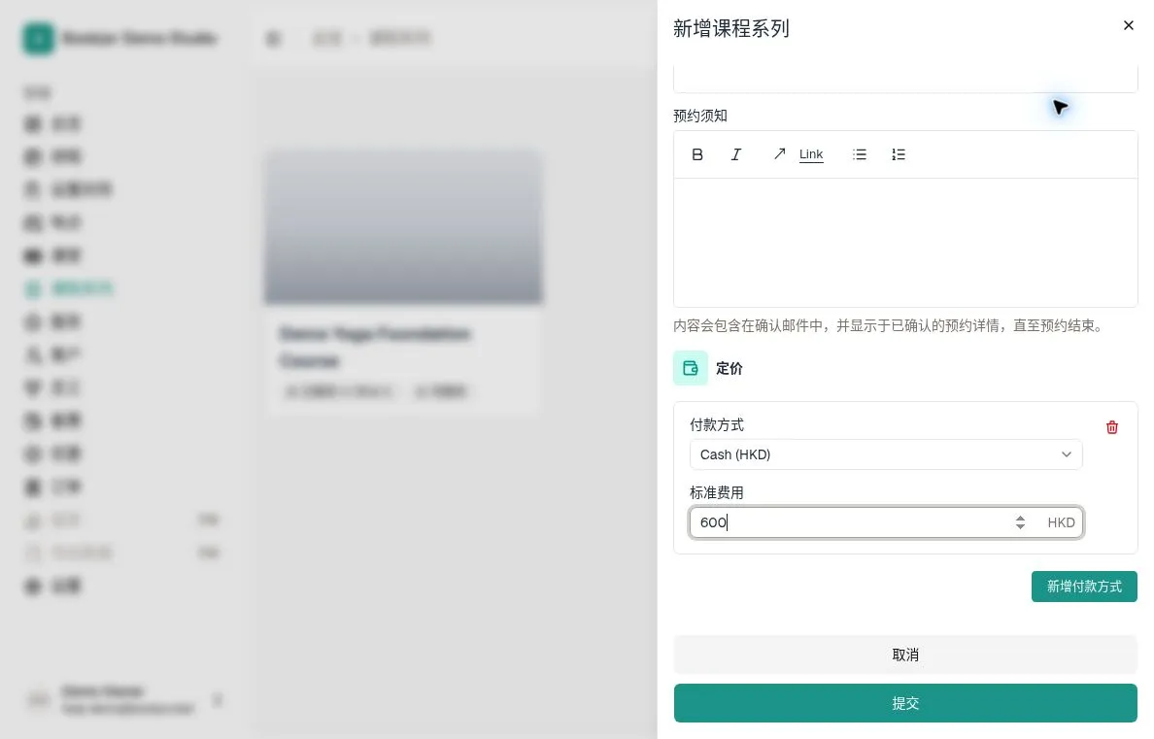Screen dimensions: 1154x739
Task: Click the 预约须知 label
Action: coord(700,116)
